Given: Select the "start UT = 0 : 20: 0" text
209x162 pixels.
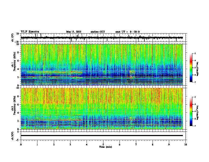Looking at the screenshot, I should tap(127, 32).
